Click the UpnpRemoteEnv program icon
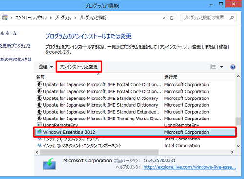 click(40, 125)
